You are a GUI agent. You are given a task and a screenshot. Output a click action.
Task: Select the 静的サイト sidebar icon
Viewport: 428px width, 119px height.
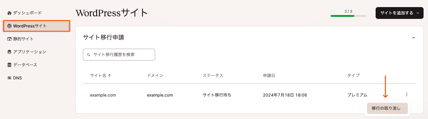coord(9,39)
